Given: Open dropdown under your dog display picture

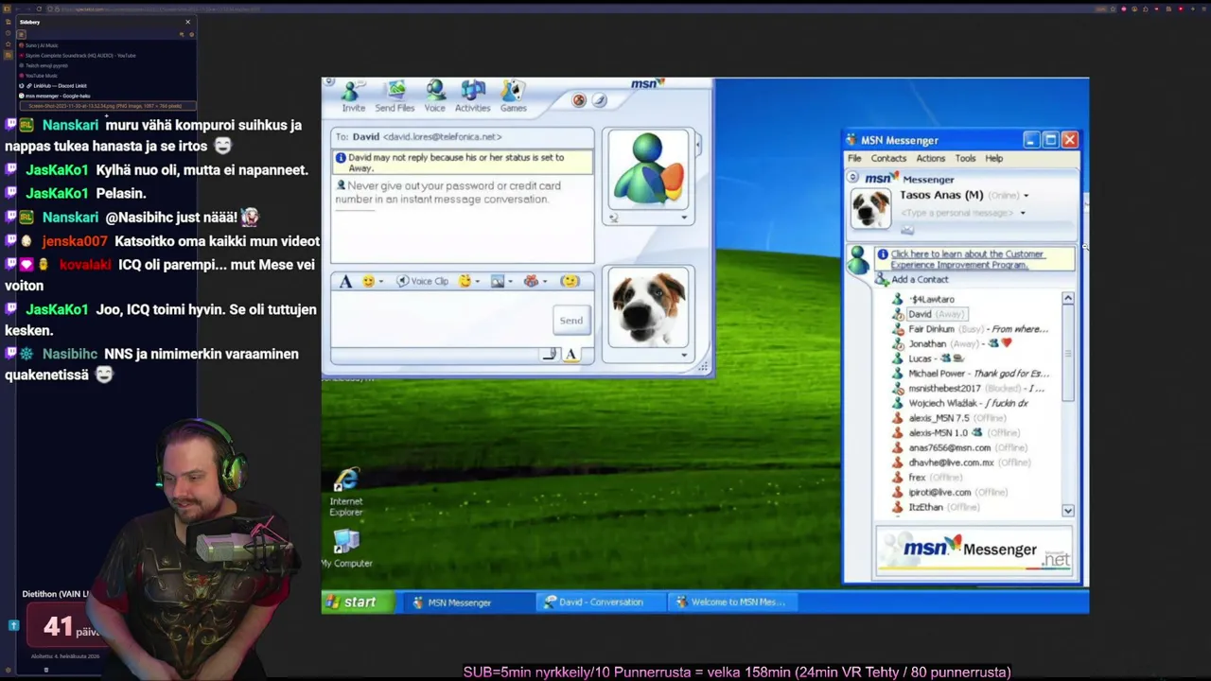Looking at the screenshot, I should click(x=684, y=356).
